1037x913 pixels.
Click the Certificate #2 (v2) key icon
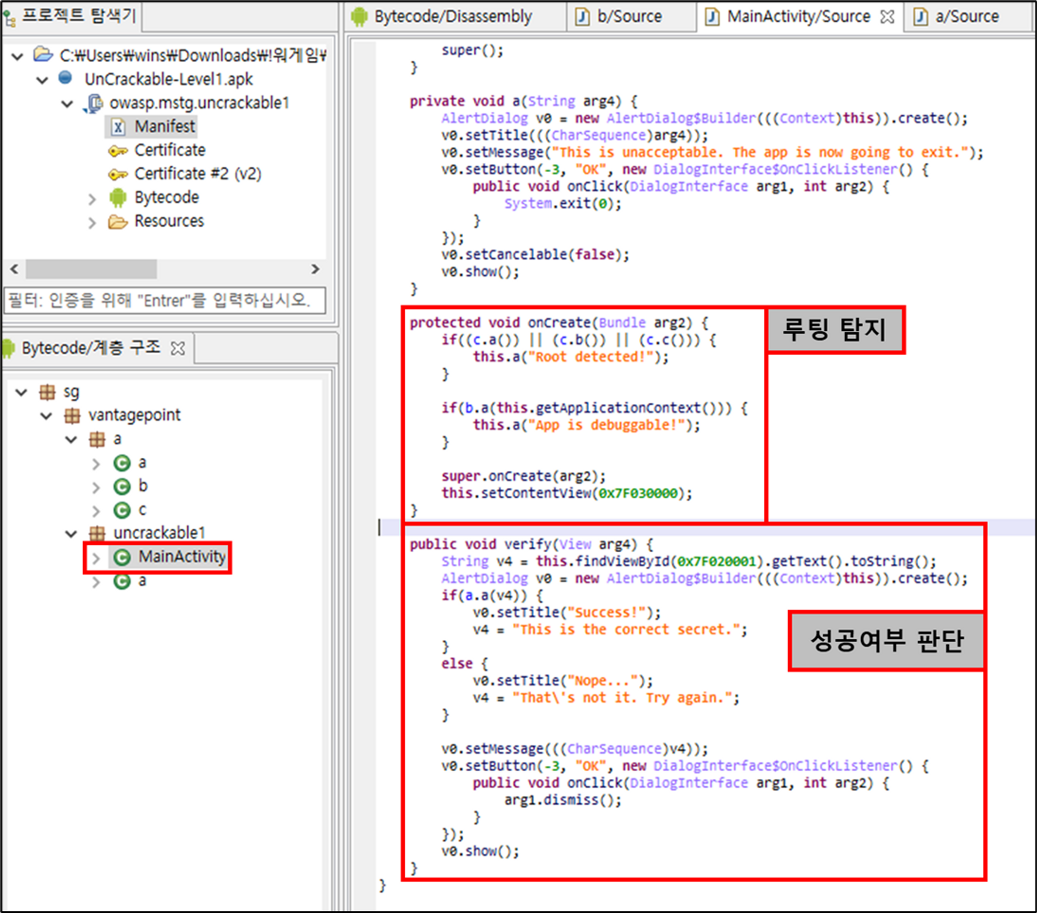pos(118,174)
